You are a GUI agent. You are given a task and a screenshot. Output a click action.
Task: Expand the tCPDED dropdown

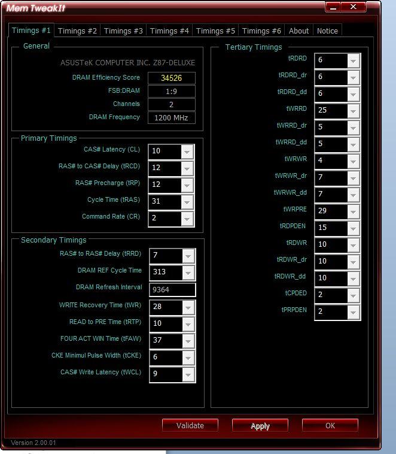click(x=353, y=296)
